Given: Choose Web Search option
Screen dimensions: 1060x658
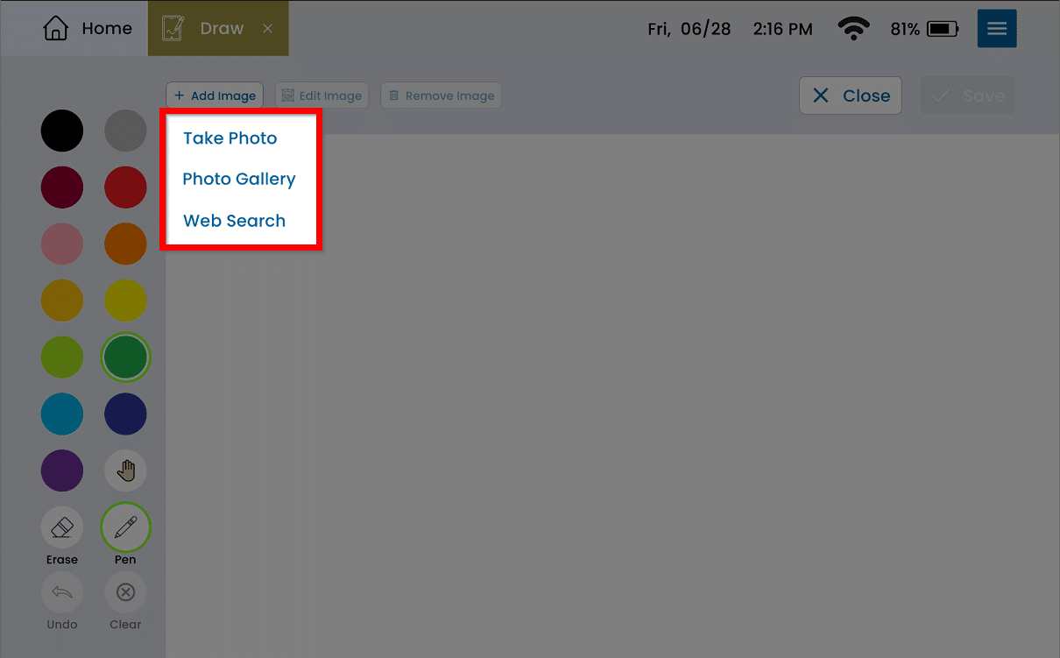Looking at the screenshot, I should click(234, 221).
